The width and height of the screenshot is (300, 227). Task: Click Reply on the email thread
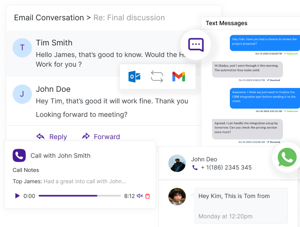point(52,137)
